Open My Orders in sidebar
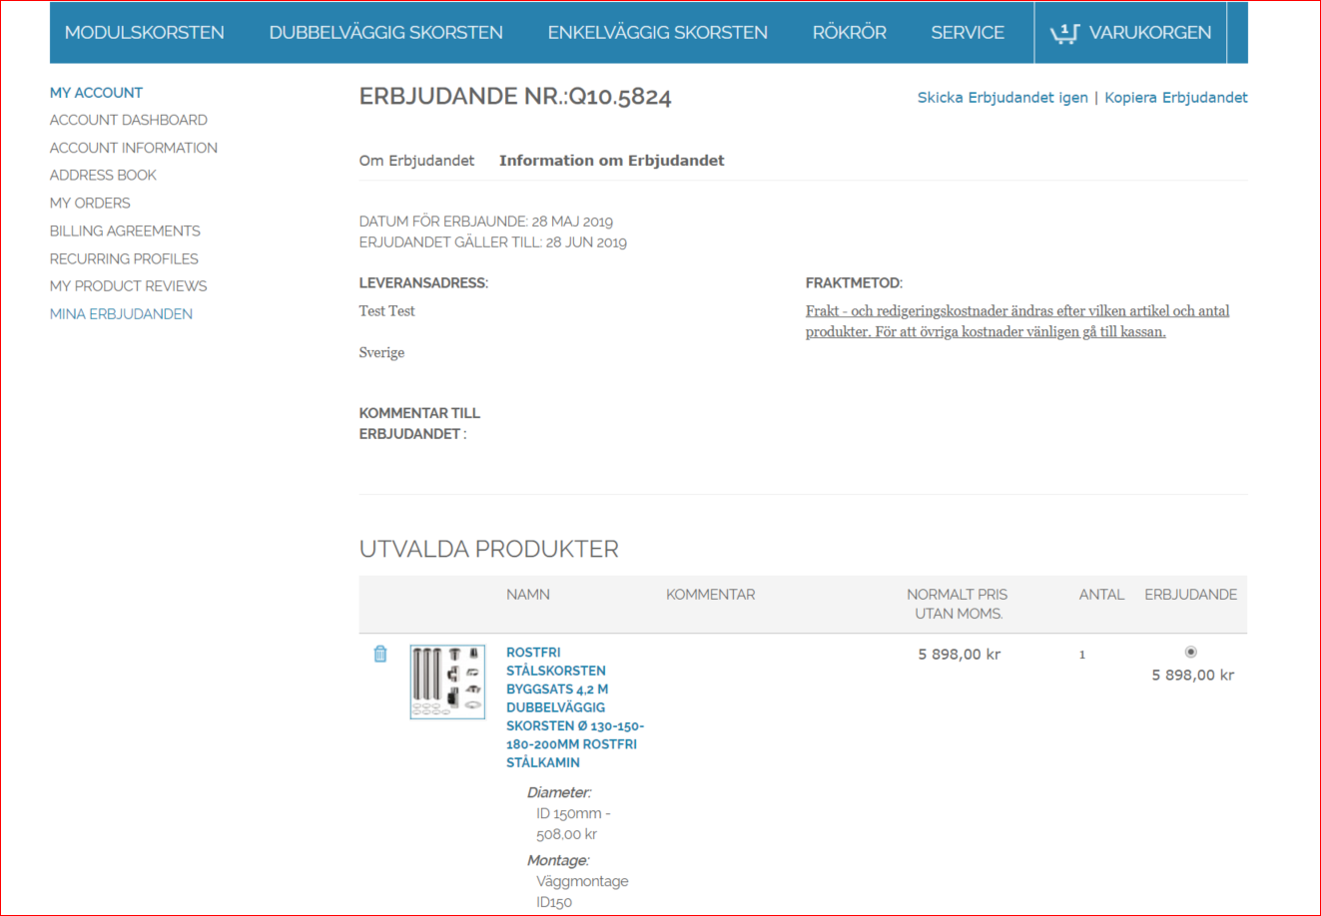1321x916 pixels. point(90,203)
